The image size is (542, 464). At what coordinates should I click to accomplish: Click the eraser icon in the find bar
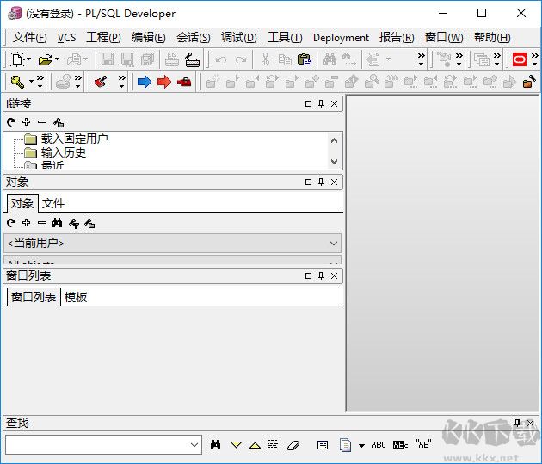(x=293, y=445)
